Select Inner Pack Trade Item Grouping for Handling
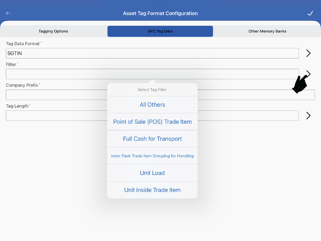Screen dimensions: 321x241 pos(152,156)
